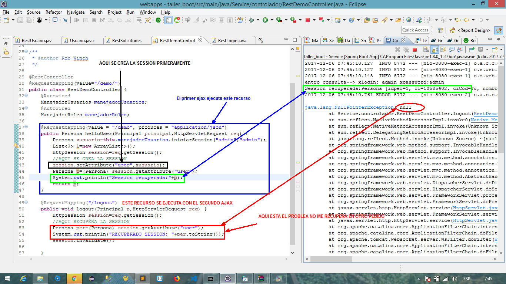Open the Run icon dropdown arrow
Viewport: 506px width, 284px height.
(272, 20)
